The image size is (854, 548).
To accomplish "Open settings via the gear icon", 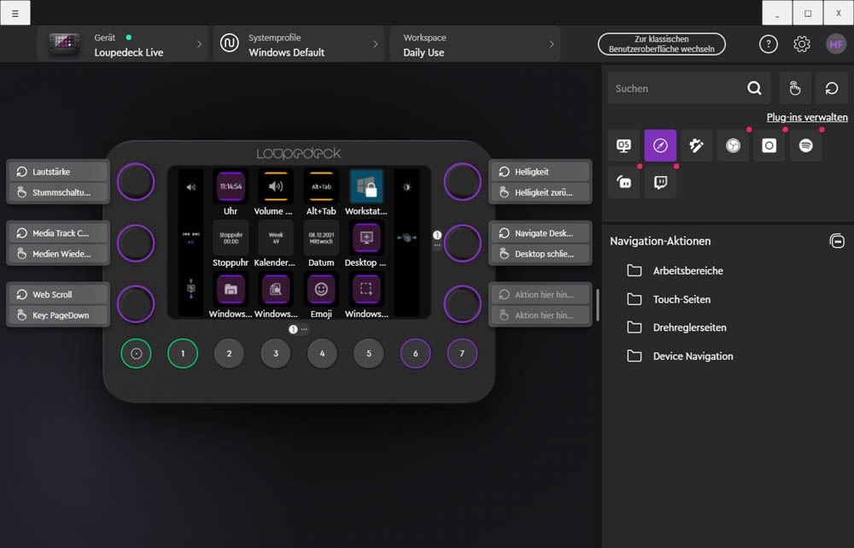I will coord(802,44).
